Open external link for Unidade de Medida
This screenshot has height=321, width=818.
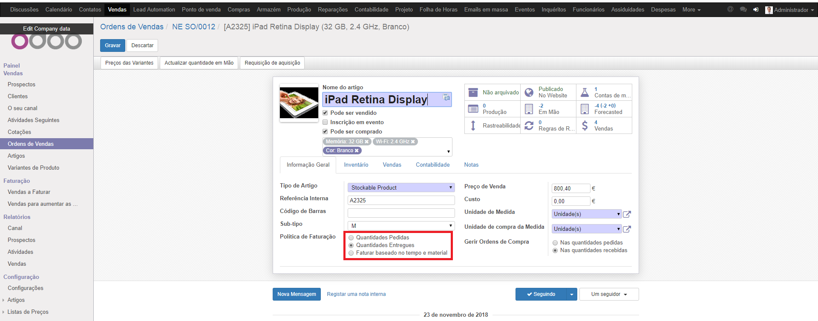pos(627,214)
